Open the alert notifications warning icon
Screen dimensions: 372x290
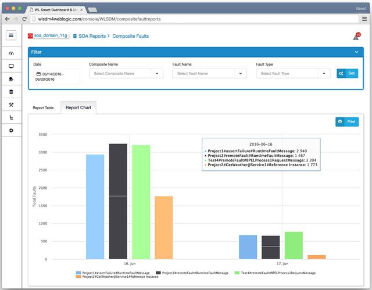point(356,37)
